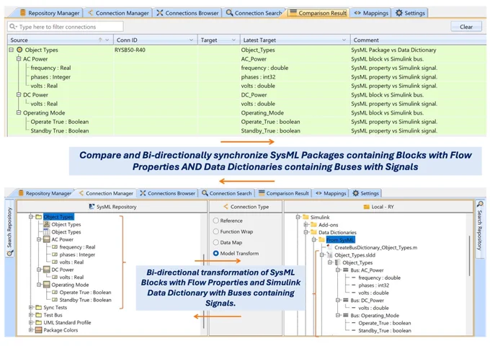The image size is (490, 346).
Task: Click frequency : Real flow property icon
Action: click(55, 247)
